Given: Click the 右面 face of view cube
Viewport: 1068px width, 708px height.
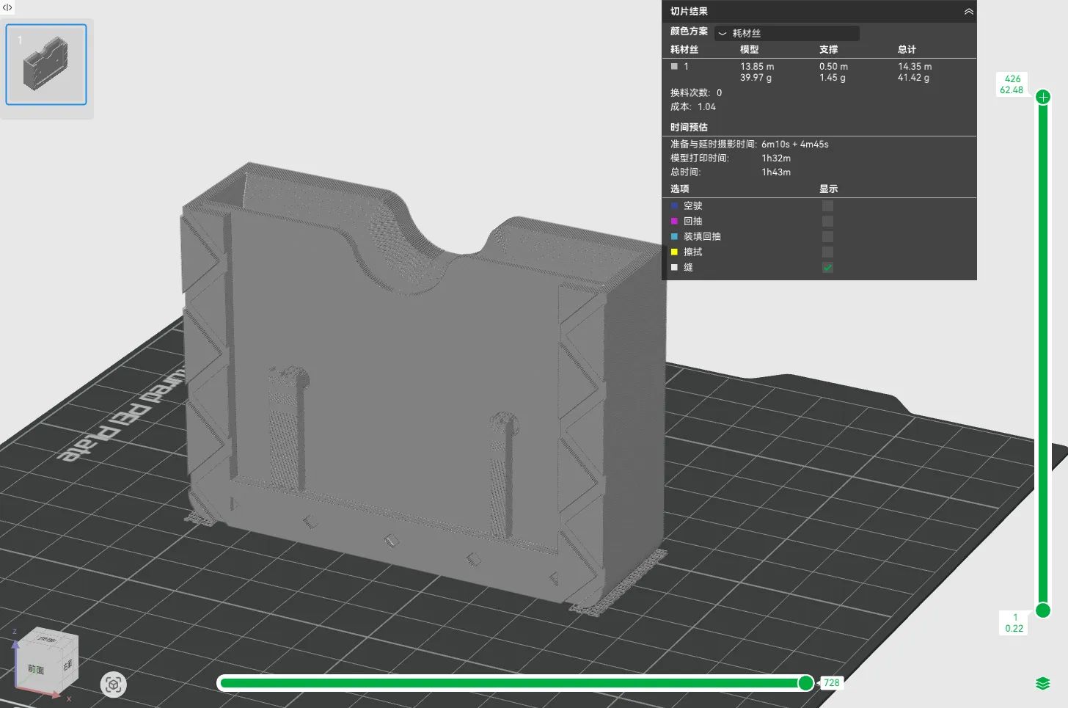Looking at the screenshot, I should point(67,665).
